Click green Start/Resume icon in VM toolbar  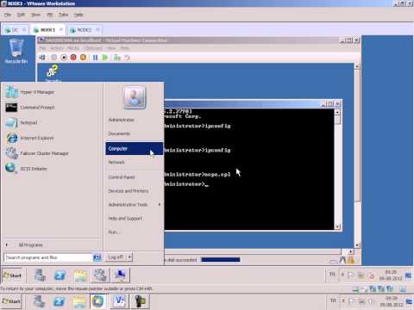tap(105, 58)
